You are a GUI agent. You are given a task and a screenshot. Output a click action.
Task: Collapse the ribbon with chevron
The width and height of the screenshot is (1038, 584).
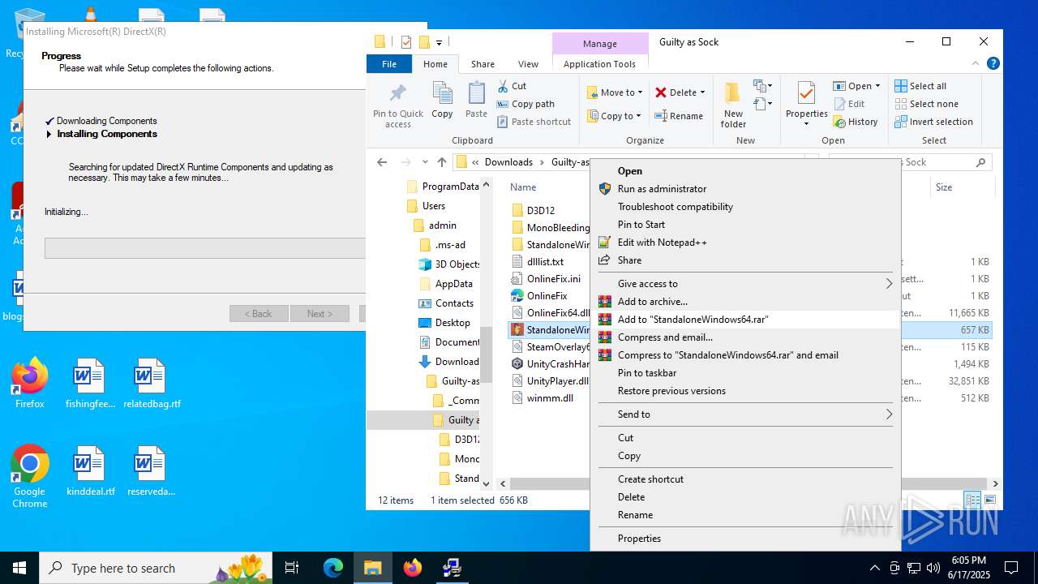[x=975, y=63]
